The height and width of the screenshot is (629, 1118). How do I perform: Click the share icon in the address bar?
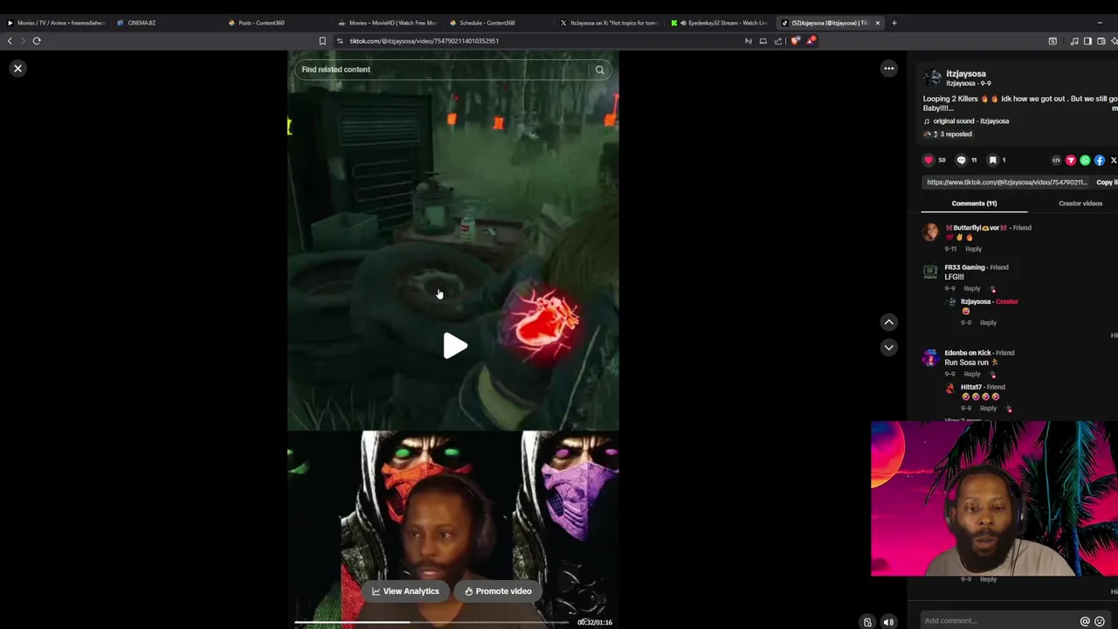tap(778, 41)
